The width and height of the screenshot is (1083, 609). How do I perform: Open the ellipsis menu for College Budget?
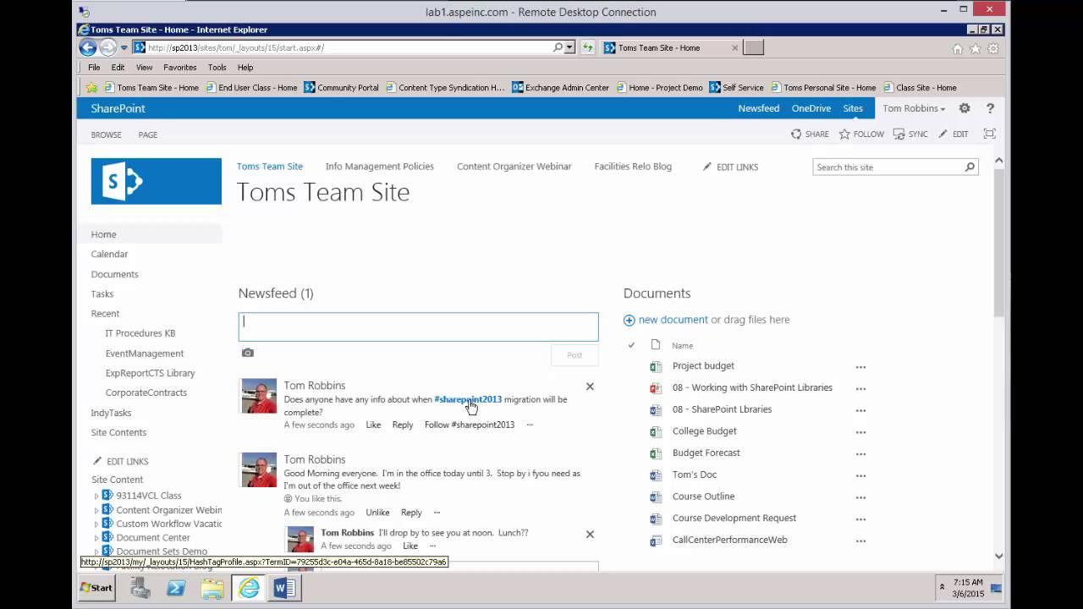[860, 431]
